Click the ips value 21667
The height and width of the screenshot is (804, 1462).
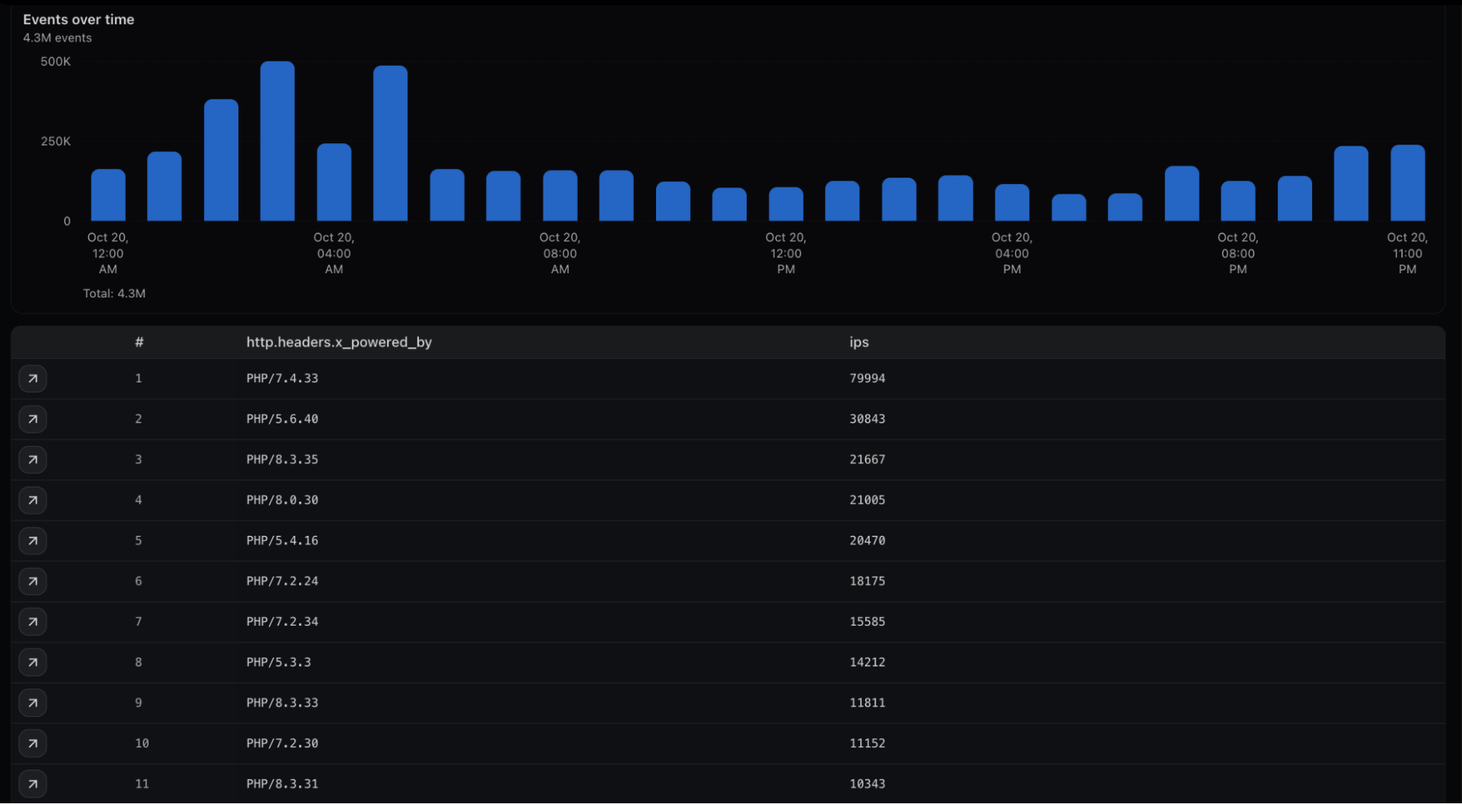[867, 460]
